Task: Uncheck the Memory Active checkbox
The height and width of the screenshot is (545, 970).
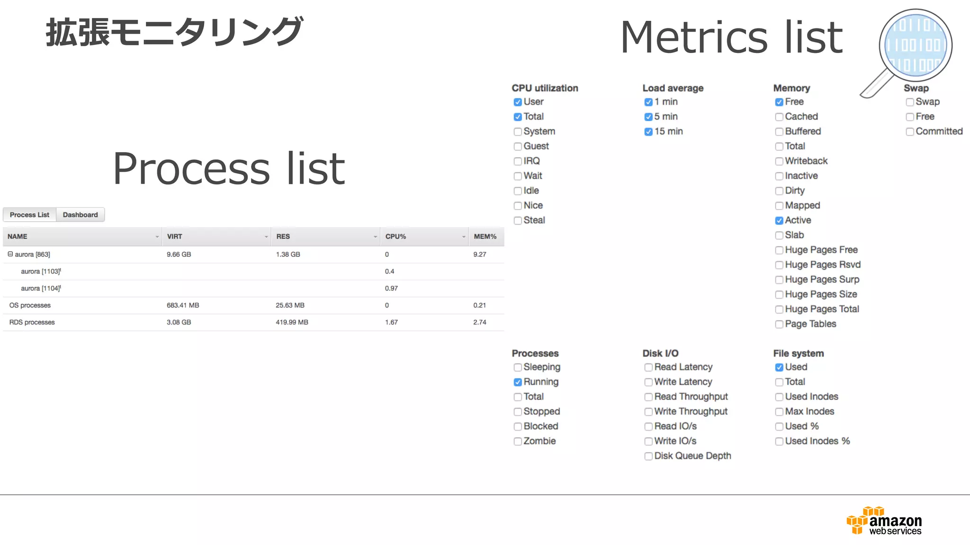Action: pyautogui.click(x=779, y=220)
